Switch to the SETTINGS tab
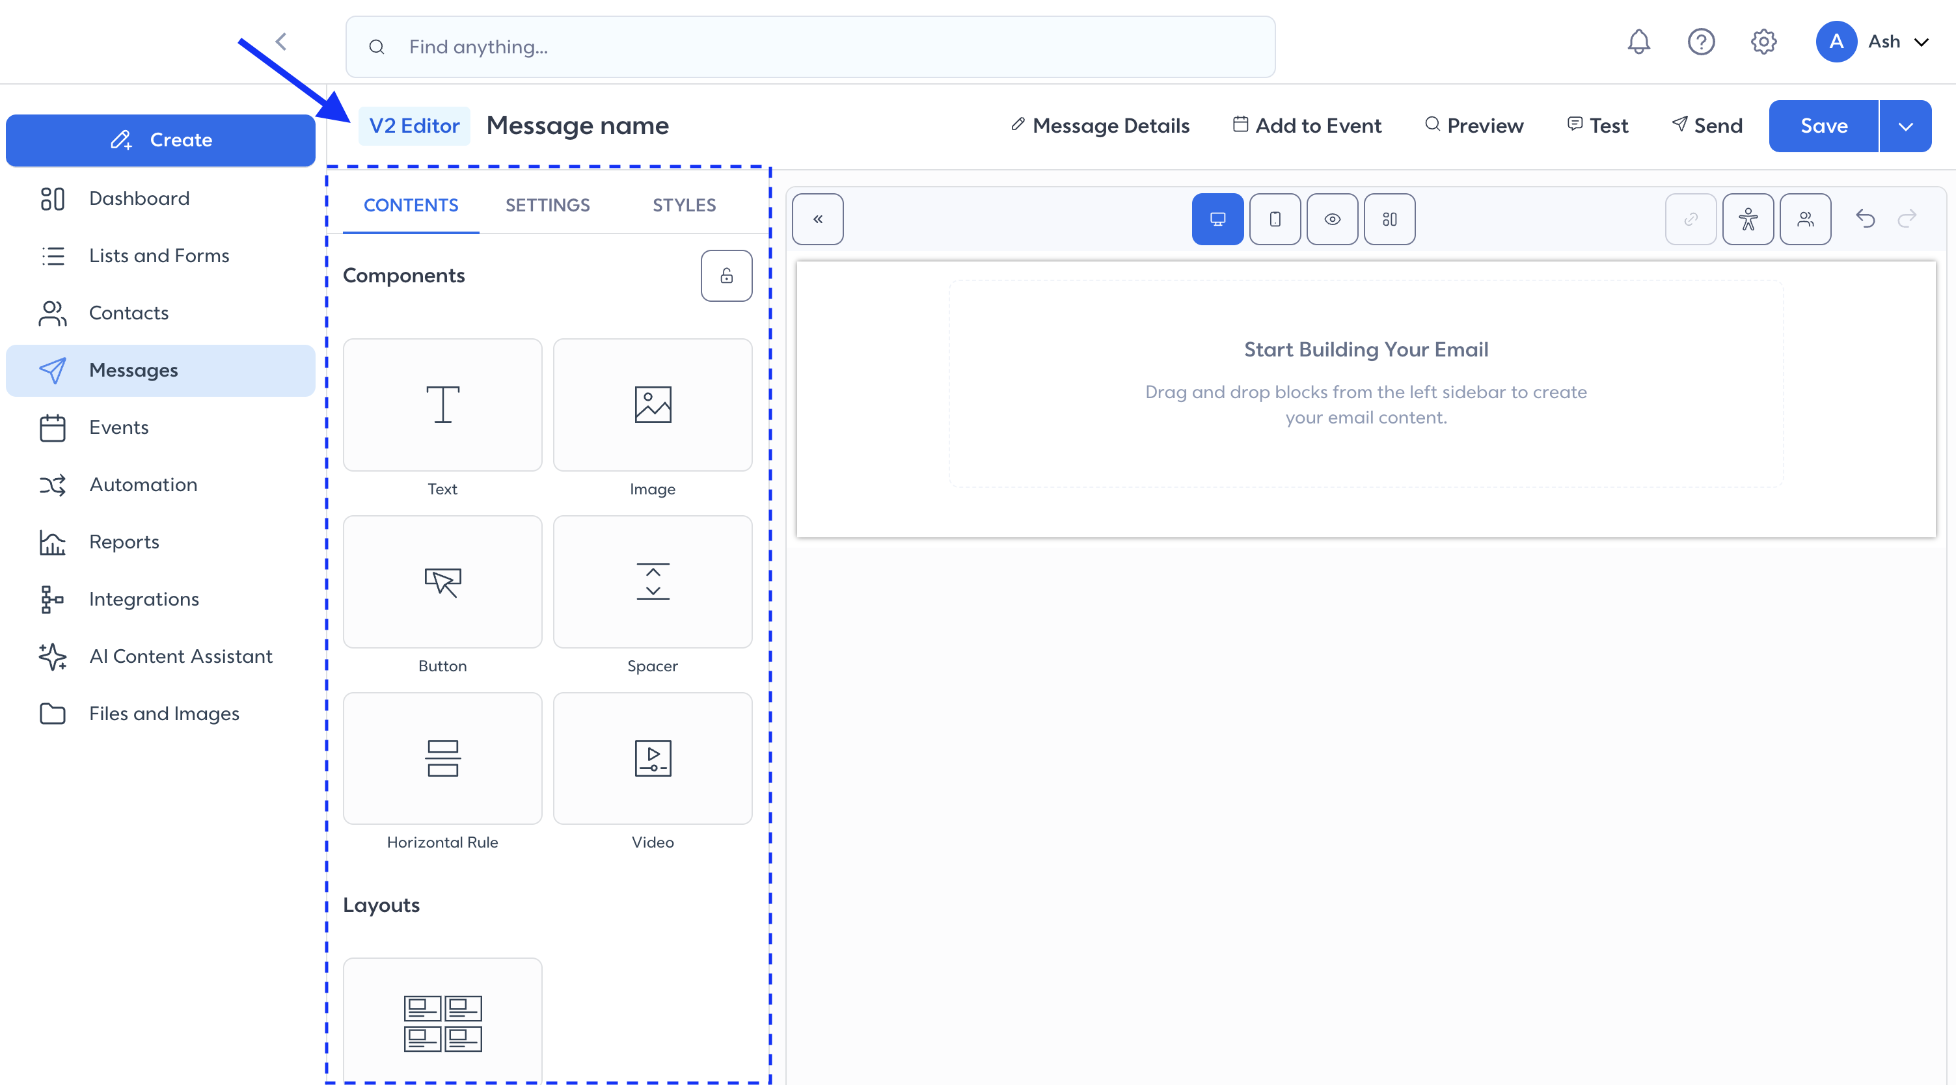The height and width of the screenshot is (1085, 1956). pos(547,205)
